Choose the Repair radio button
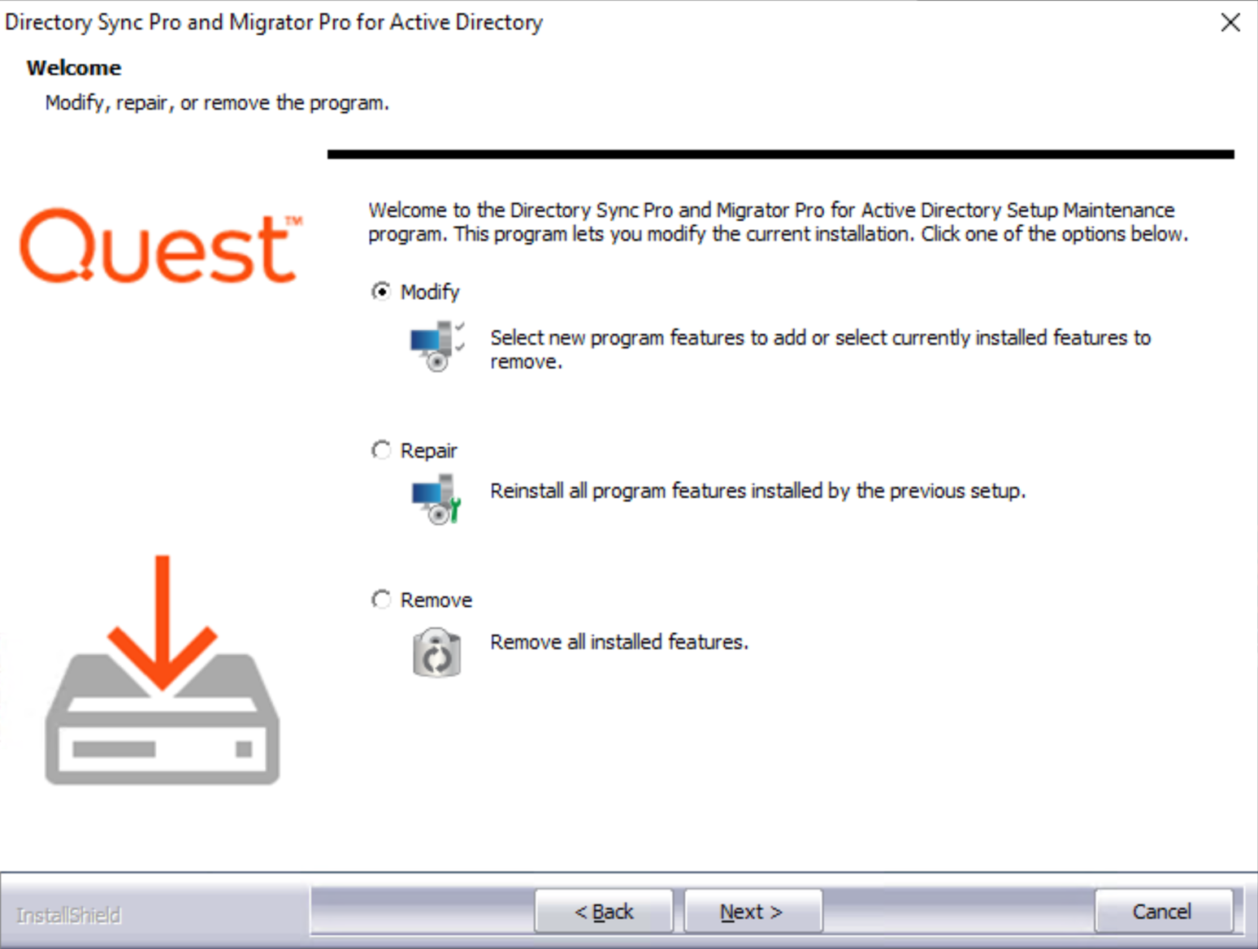The height and width of the screenshot is (949, 1258). pyautogui.click(x=381, y=449)
